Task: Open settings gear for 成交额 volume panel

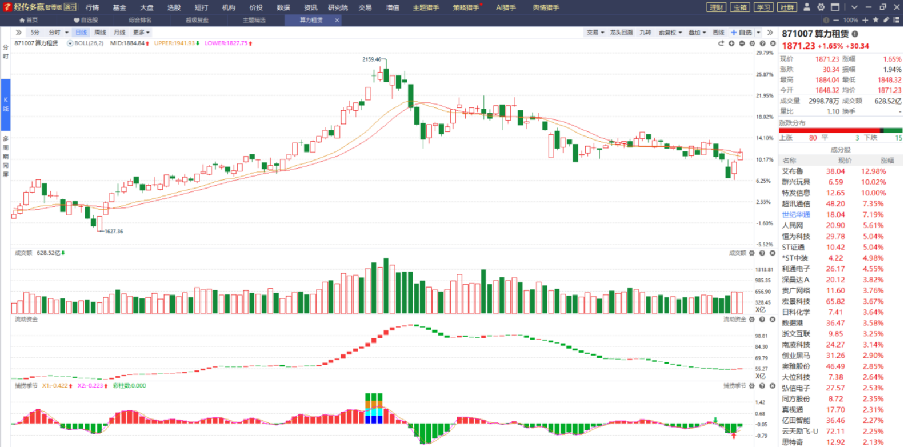Action: tap(752, 253)
